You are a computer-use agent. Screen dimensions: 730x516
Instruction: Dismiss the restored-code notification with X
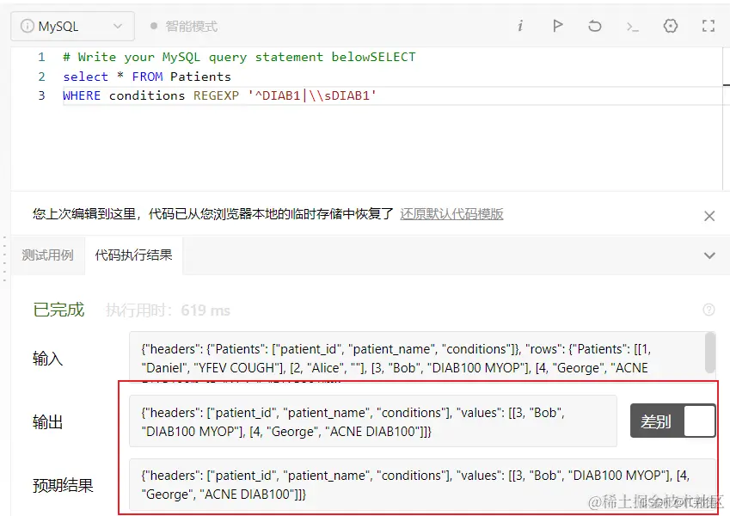pos(709,216)
